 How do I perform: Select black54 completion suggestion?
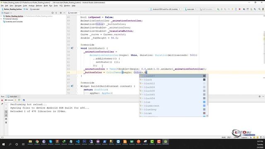tap(172, 99)
